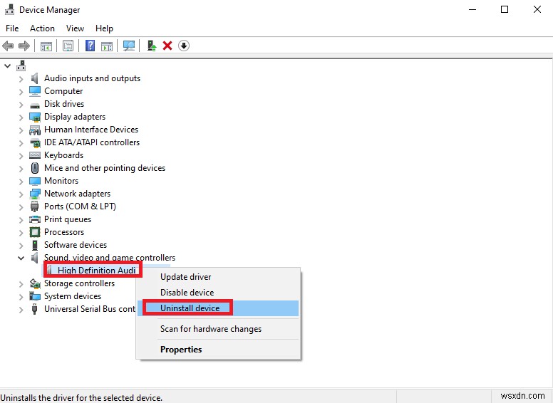The width and height of the screenshot is (553, 403).
Task: Expand the Keyboards chevron
Action: click(x=21, y=156)
